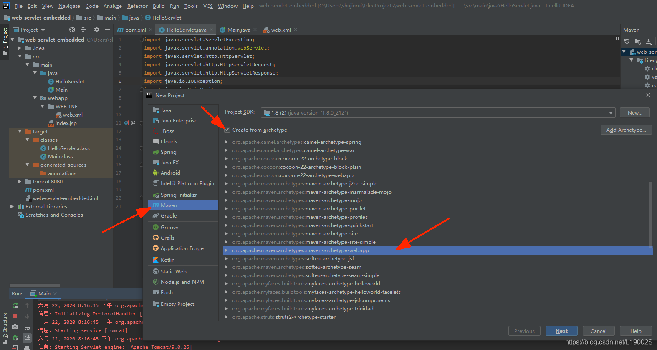The height and width of the screenshot is (350, 657).
Task: Select Java Enterprise in New Project list
Action: pyautogui.click(x=183, y=120)
